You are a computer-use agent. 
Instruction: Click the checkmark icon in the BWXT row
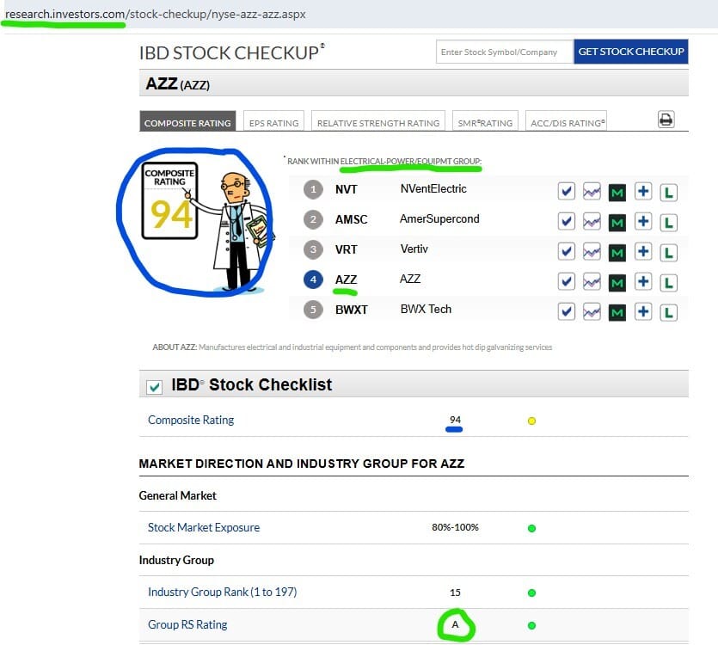click(567, 311)
